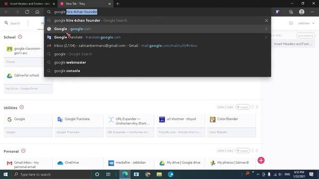Open Cortana circle icon in taskbar
319x179 pixels.
97,175
